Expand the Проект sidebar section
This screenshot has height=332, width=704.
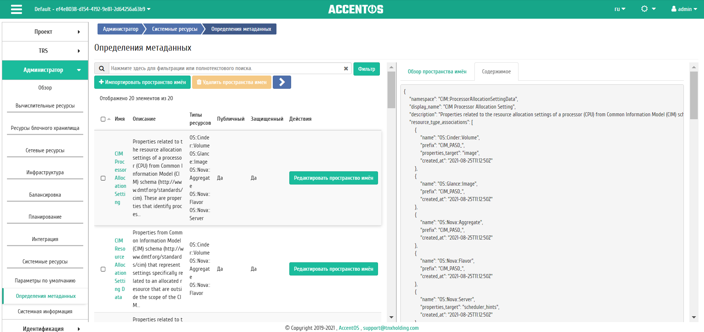click(45, 32)
